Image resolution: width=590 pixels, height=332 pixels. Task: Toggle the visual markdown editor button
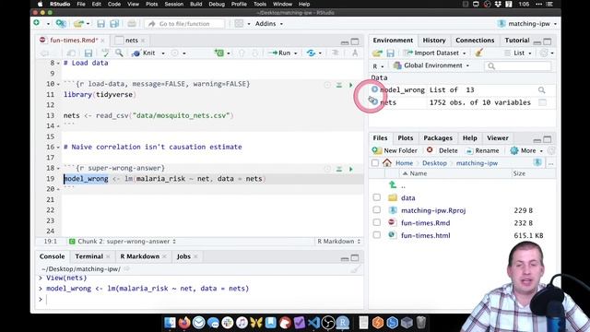(355, 53)
